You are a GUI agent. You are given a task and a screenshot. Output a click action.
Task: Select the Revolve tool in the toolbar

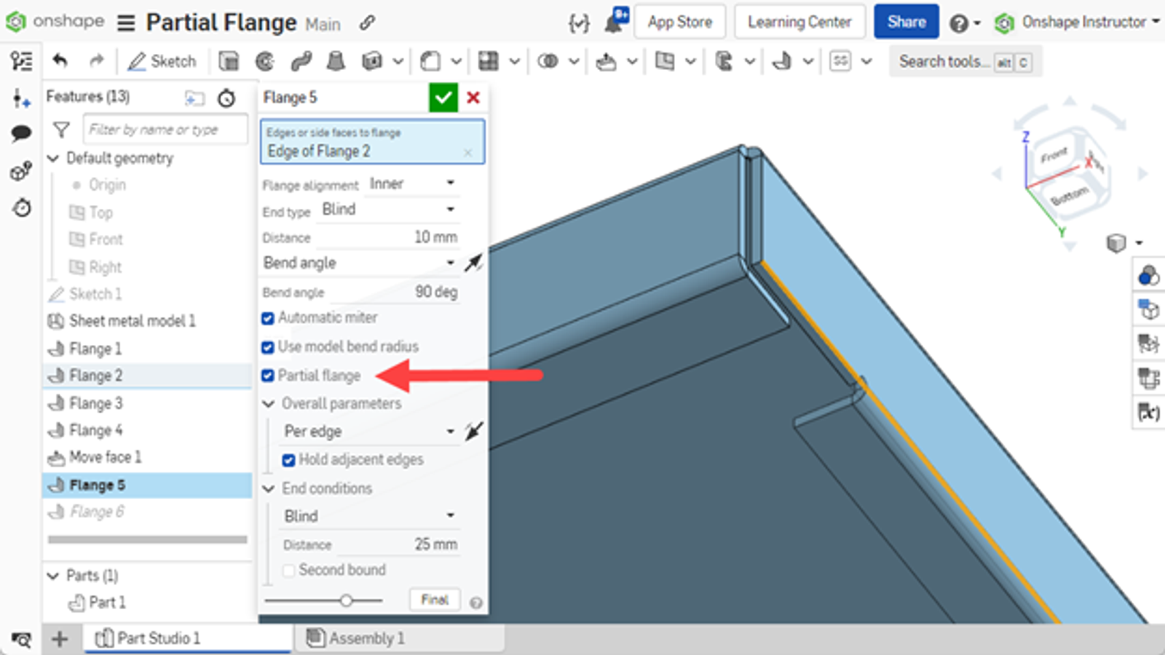click(264, 61)
